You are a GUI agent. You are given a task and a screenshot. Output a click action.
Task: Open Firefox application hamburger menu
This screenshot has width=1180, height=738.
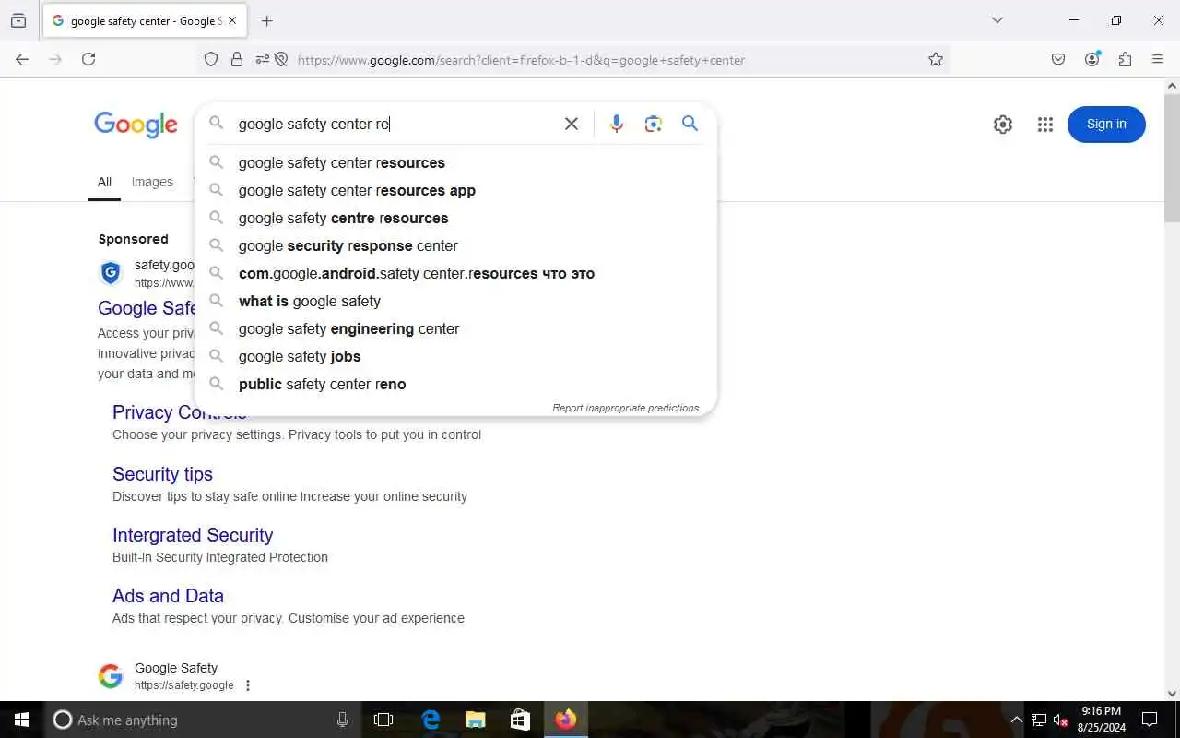click(1158, 59)
